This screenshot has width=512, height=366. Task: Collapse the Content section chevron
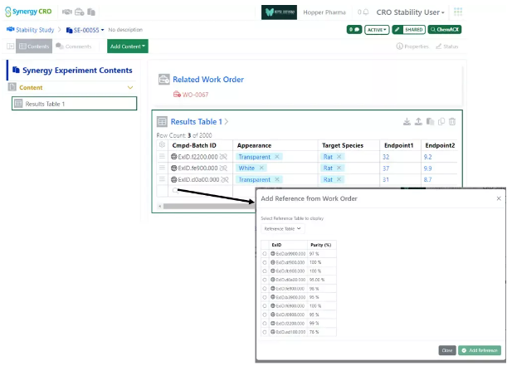(x=129, y=87)
